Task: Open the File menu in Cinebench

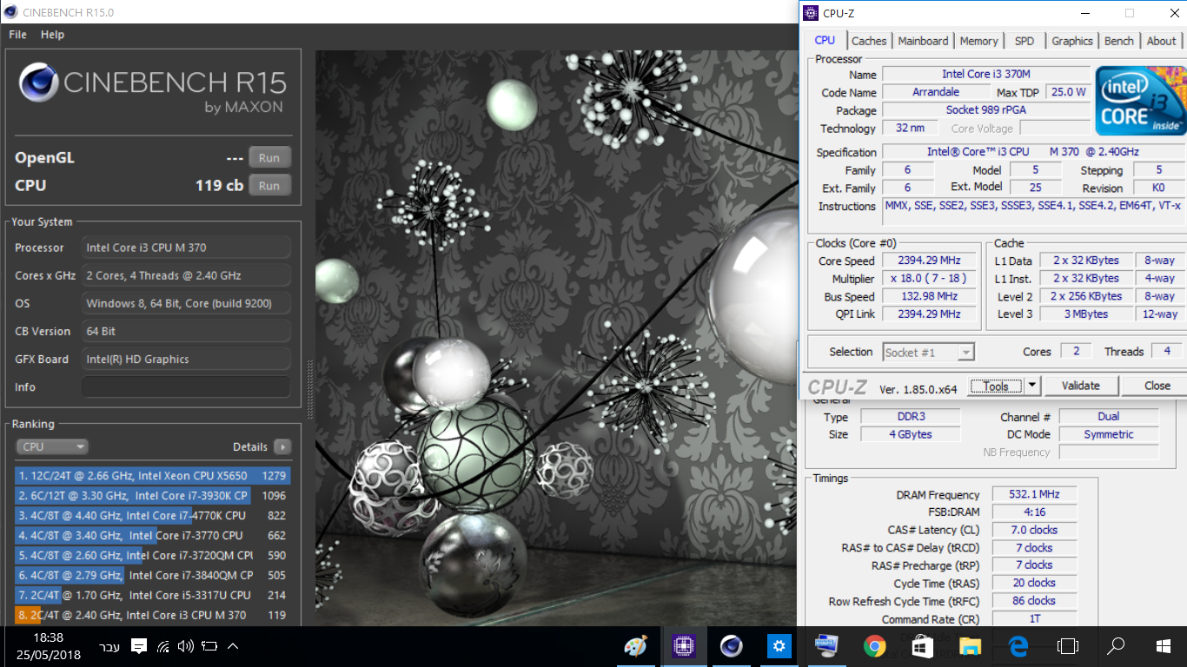Action: pyautogui.click(x=17, y=35)
